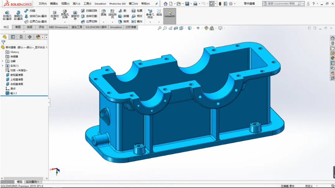Pick the 边界切除 boundary cut tool
This screenshot has height=188, width=335.
(x=89, y=22)
